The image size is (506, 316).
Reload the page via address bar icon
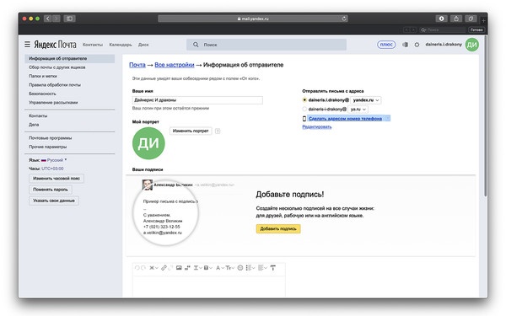[344, 19]
